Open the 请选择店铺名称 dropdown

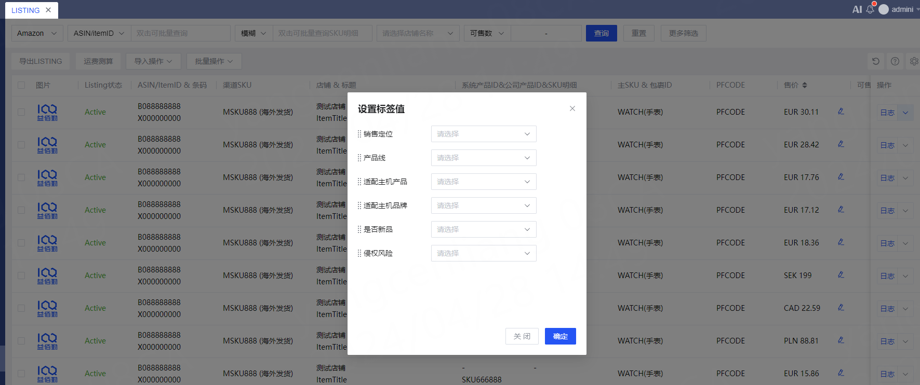tap(418, 33)
